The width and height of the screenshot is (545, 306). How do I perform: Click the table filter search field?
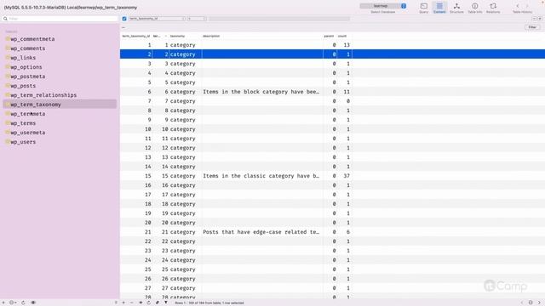point(60,19)
